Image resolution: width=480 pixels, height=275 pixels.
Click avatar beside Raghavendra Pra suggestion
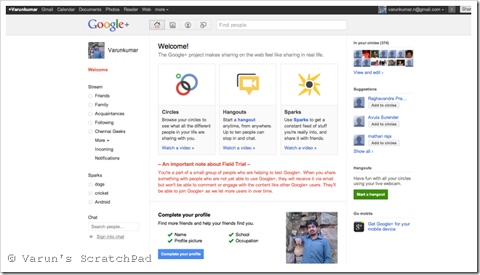359,103
